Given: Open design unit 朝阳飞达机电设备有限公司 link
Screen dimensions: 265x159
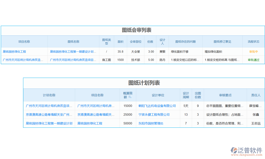Looking at the screenshot, I should [x=158, y=106].
